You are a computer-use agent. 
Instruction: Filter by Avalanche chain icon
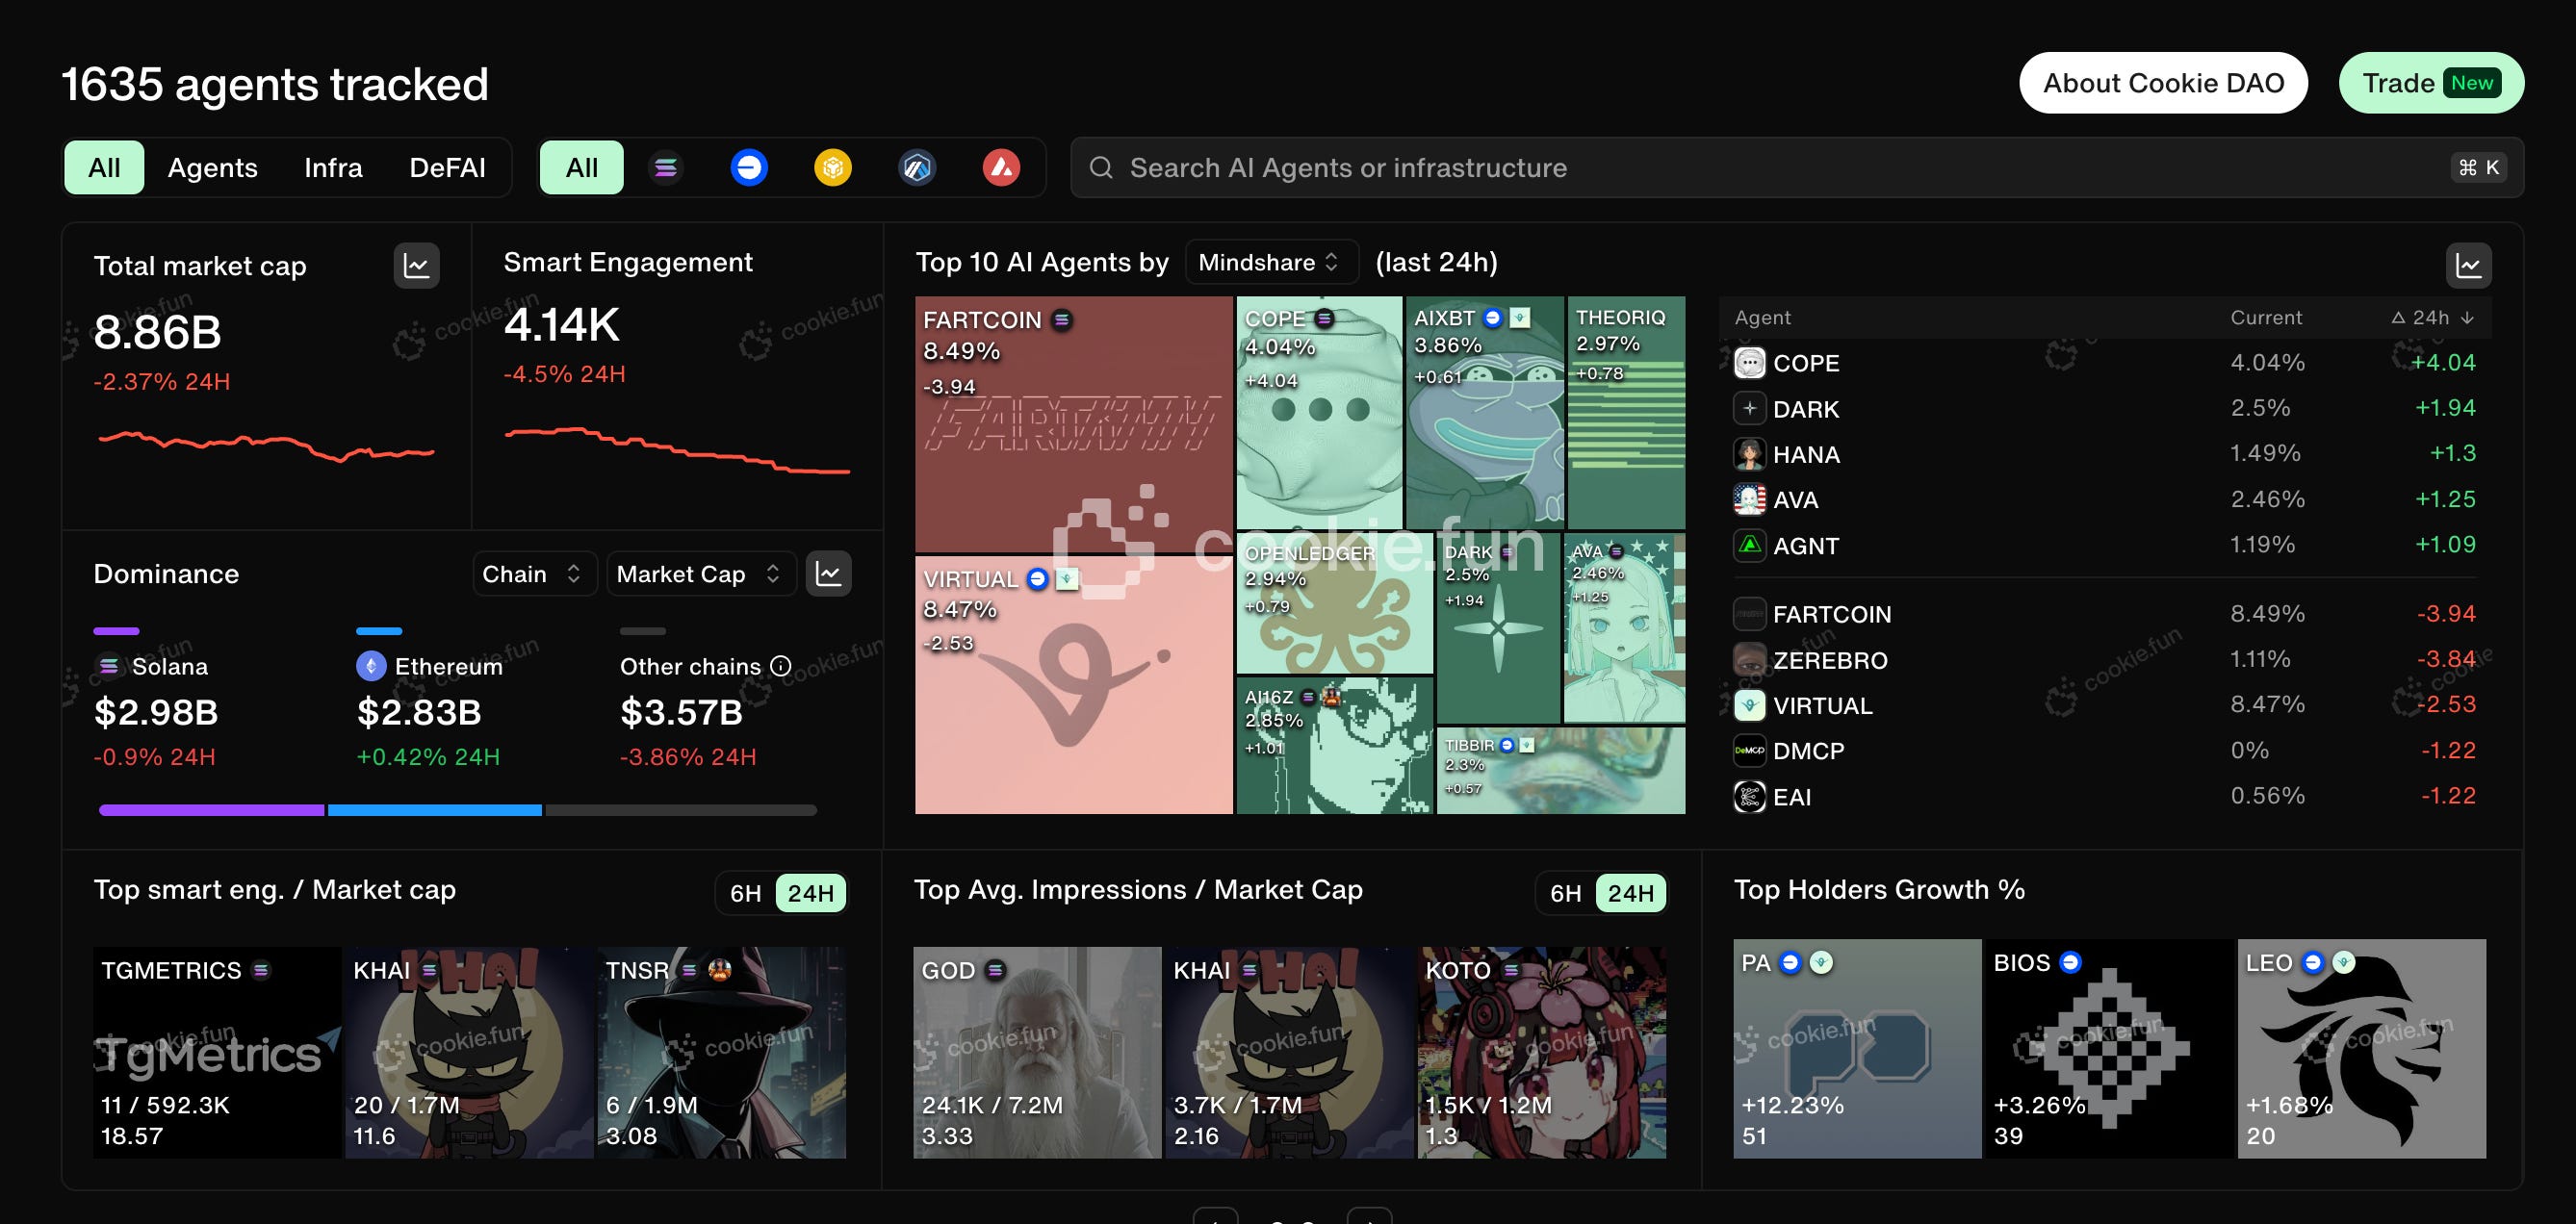click(1001, 167)
